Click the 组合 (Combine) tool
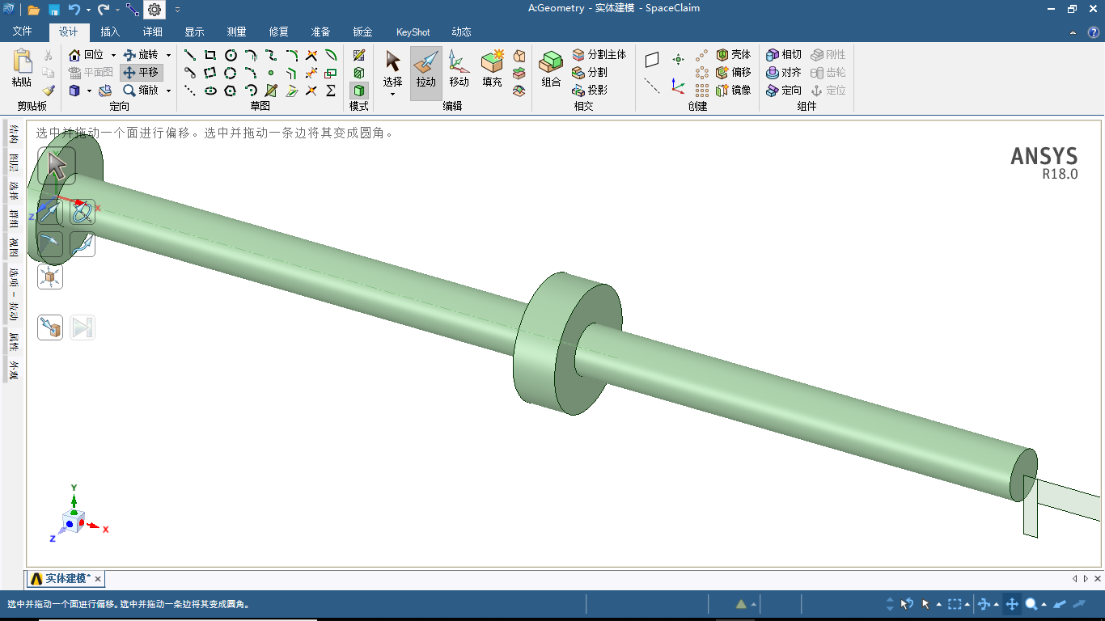 coord(551,71)
